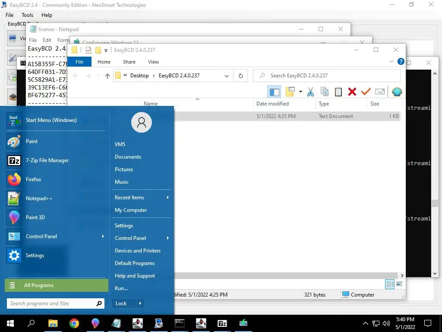This screenshot has height=332, width=442.
Task: Sort by Type column header
Action: tap(324, 104)
